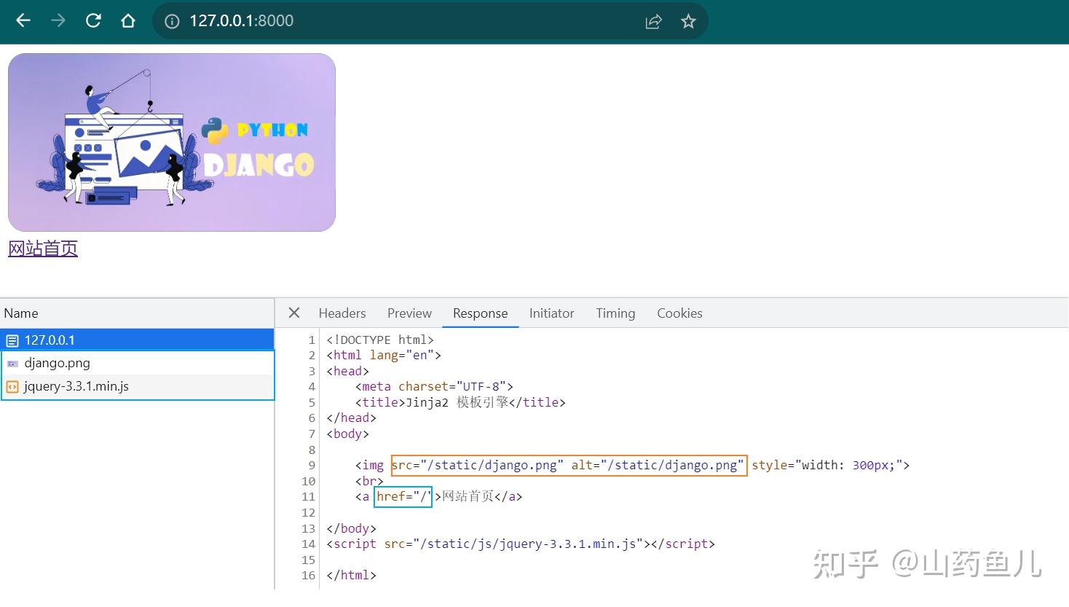This screenshot has width=1069, height=607.
Task: Switch to the Headers tab
Action: (x=342, y=313)
